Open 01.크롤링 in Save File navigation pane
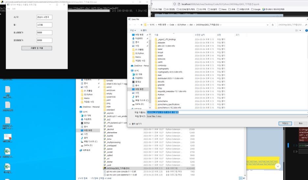 [x=139, y=49]
